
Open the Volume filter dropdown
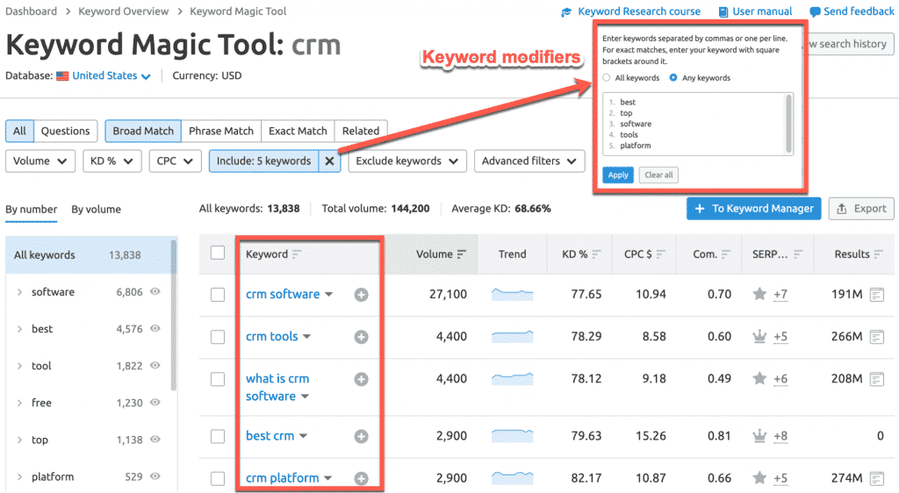point(40,161)
